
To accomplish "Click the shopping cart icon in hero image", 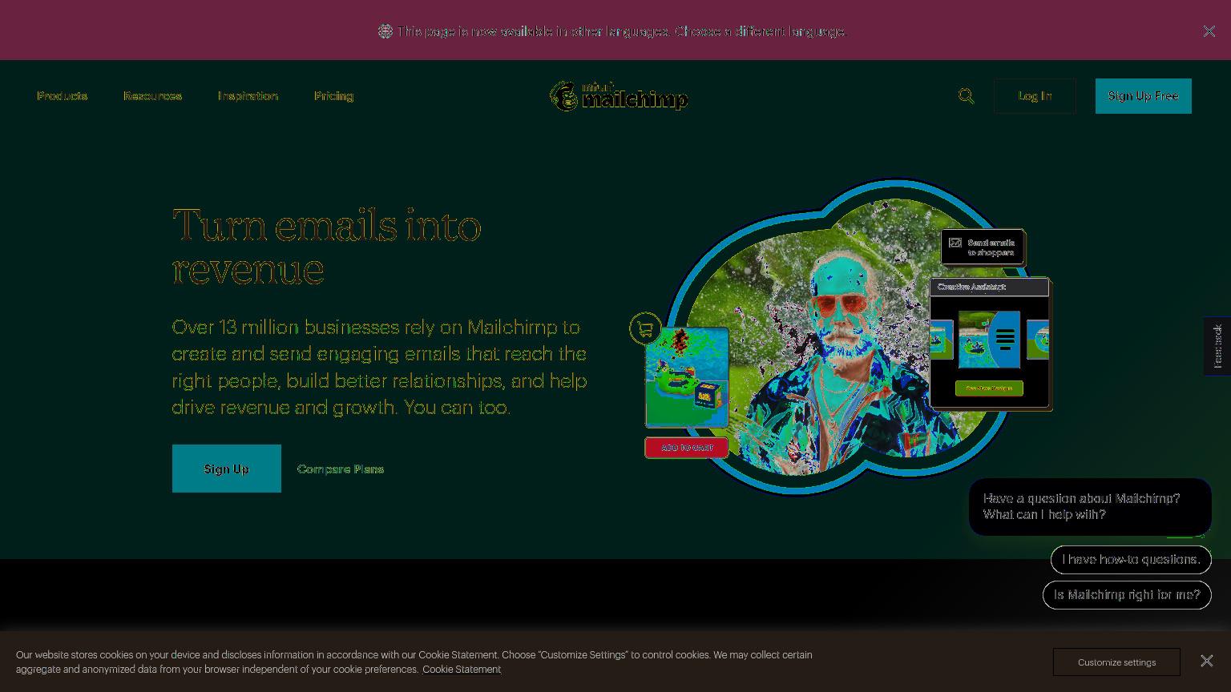I will (x=645, y=328).
